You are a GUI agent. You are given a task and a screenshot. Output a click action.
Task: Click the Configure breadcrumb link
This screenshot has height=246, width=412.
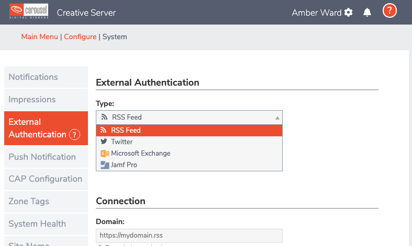coord(80,37)
